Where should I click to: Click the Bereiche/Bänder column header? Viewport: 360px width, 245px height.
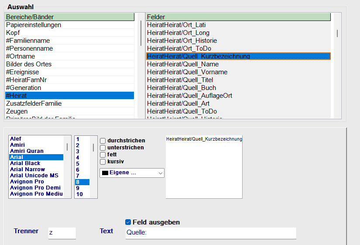69,17
